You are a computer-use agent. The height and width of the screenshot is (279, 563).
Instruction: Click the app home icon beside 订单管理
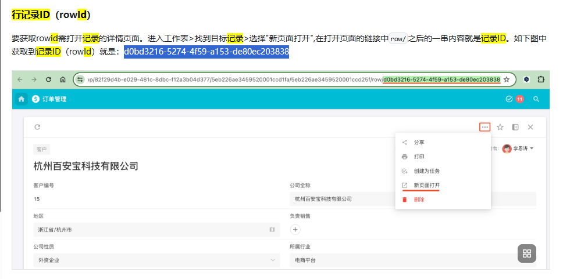22,99
